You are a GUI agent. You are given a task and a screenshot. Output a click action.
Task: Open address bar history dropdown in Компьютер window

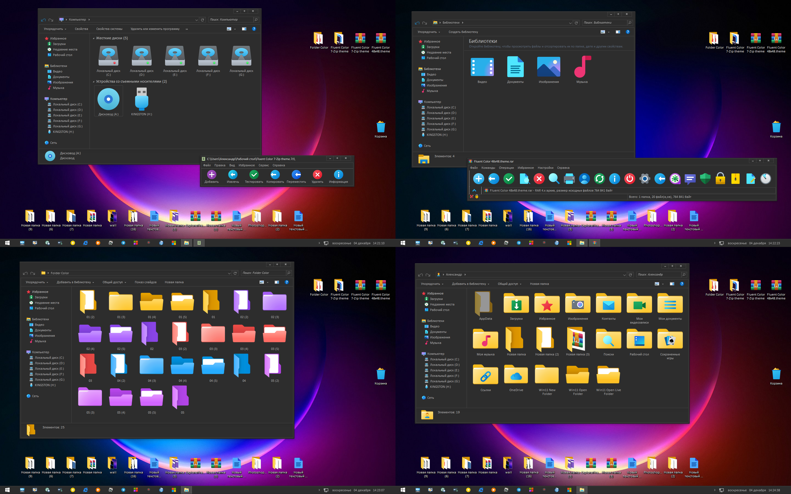pyautogui.click(x=196, y=20)
